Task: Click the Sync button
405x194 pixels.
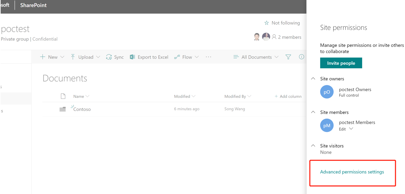Action: pos(115,57)
